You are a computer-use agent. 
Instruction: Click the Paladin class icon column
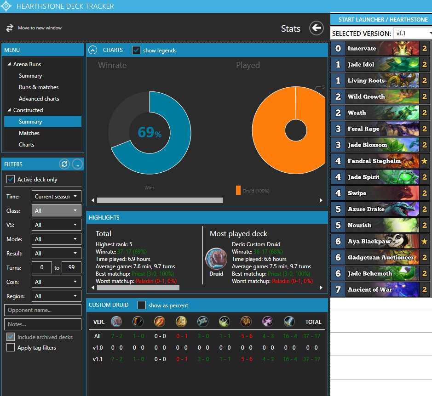[181, 322]
